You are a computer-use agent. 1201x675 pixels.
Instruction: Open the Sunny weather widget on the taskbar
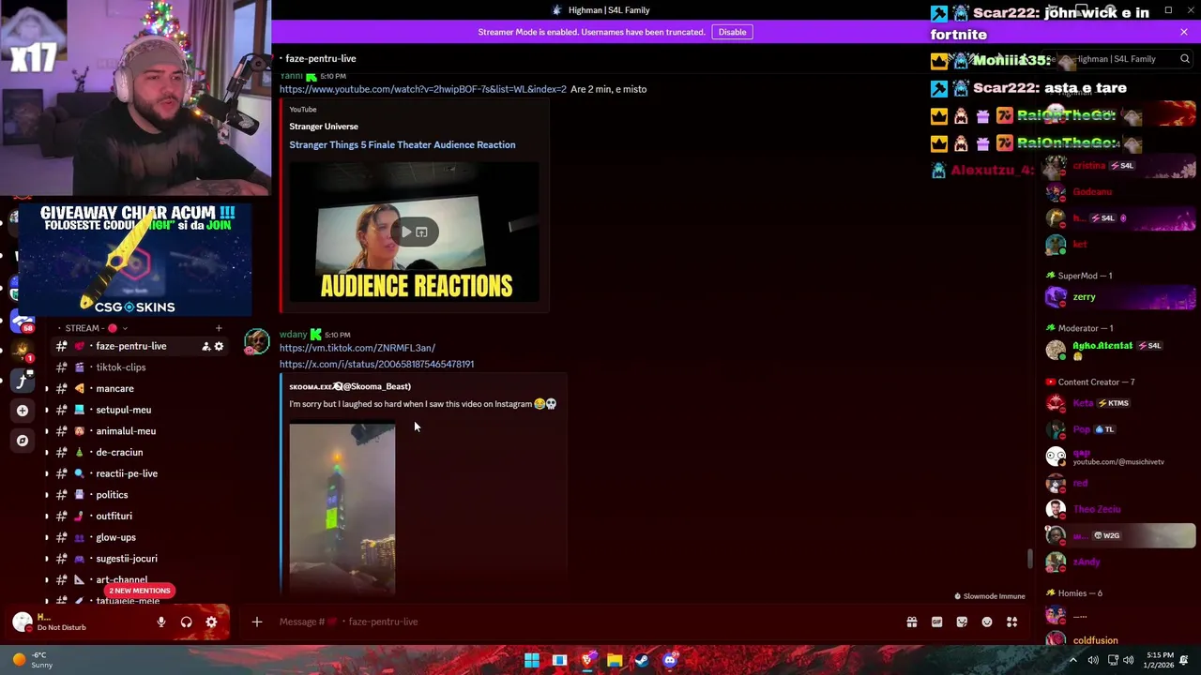pyautogui.click(x=32, y=660)
